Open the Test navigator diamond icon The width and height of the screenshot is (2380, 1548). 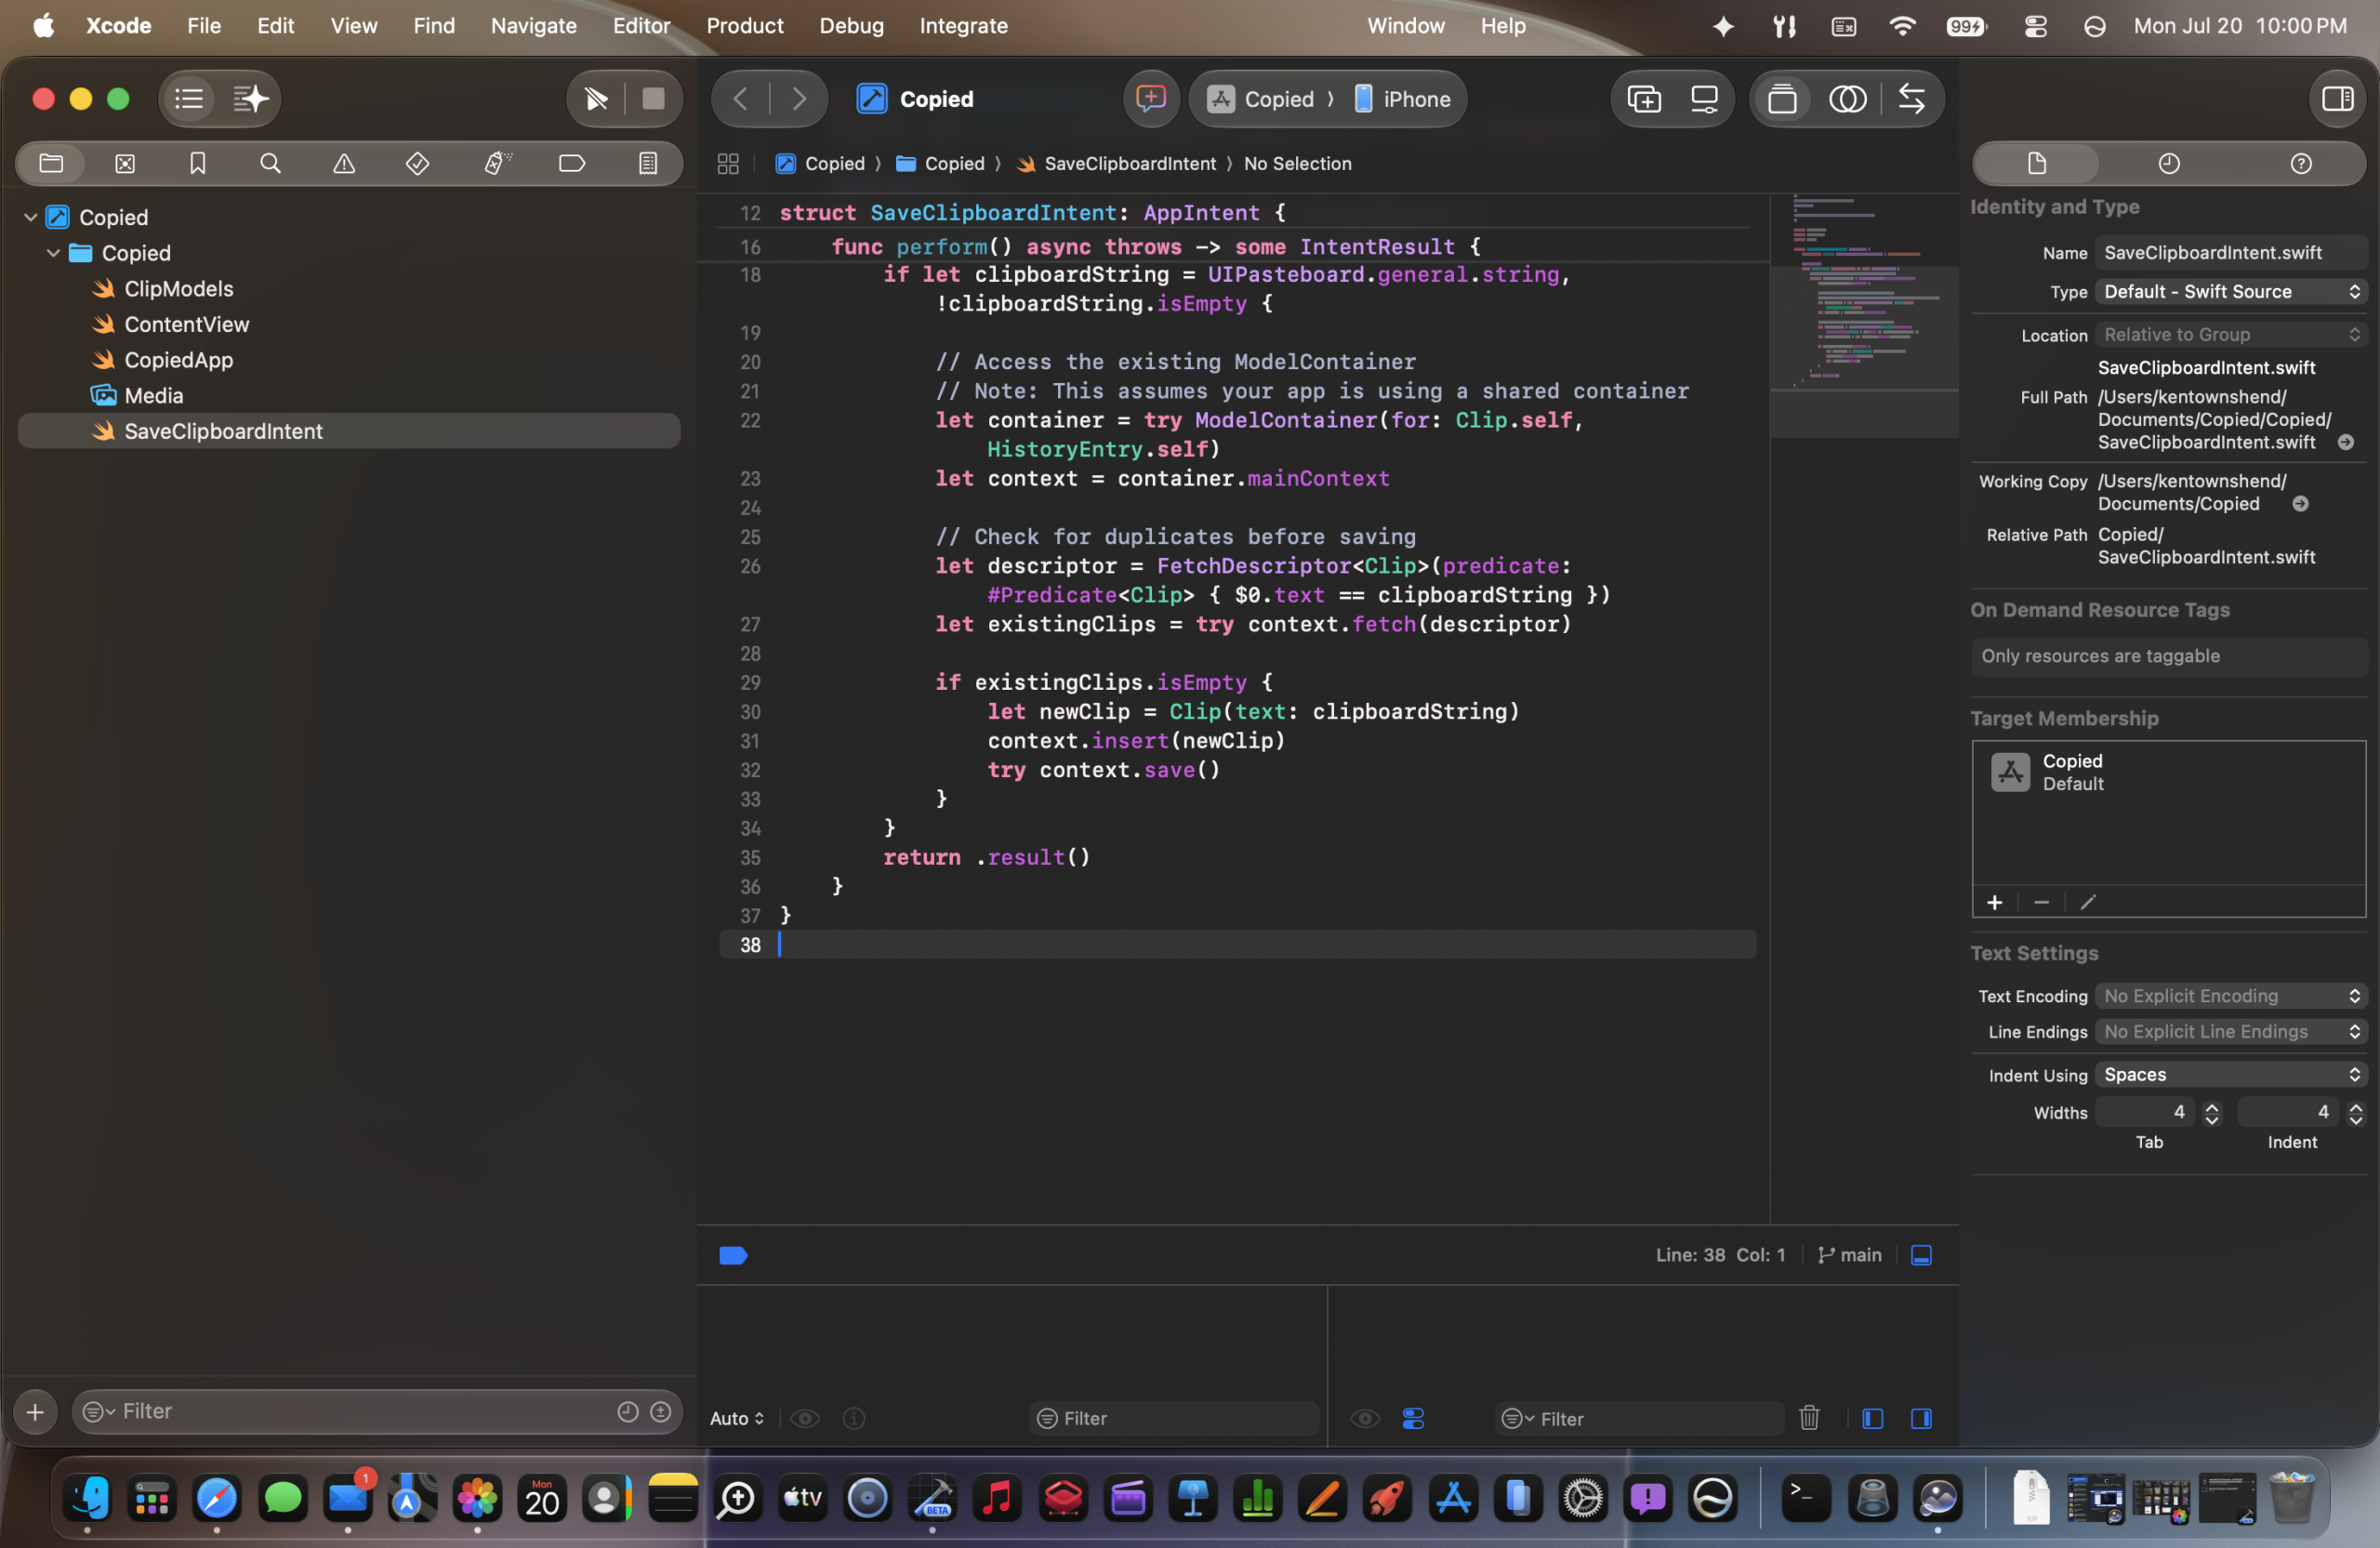click(418, 163)
